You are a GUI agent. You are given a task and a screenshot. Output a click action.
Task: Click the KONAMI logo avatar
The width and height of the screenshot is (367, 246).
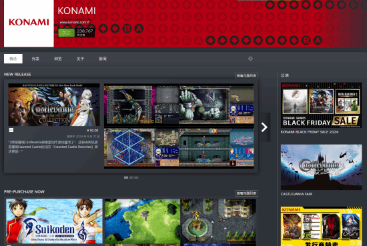29,23
